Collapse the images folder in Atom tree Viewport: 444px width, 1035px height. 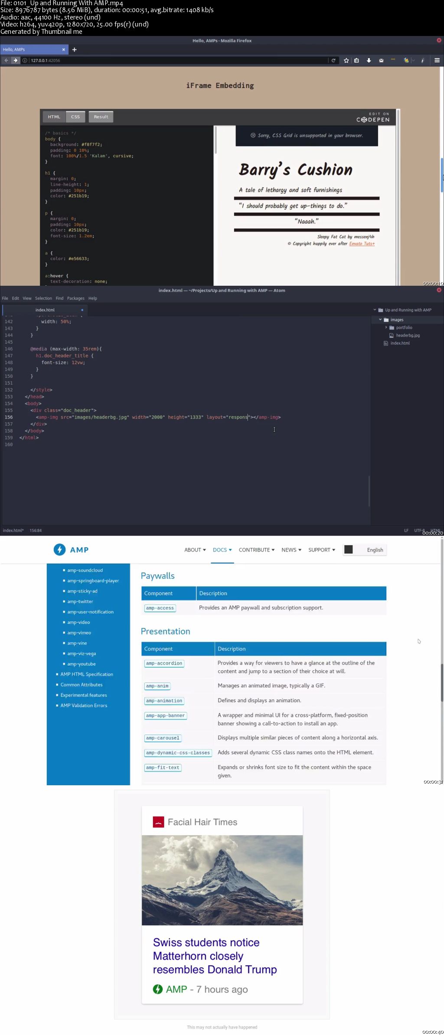[380, 320]
